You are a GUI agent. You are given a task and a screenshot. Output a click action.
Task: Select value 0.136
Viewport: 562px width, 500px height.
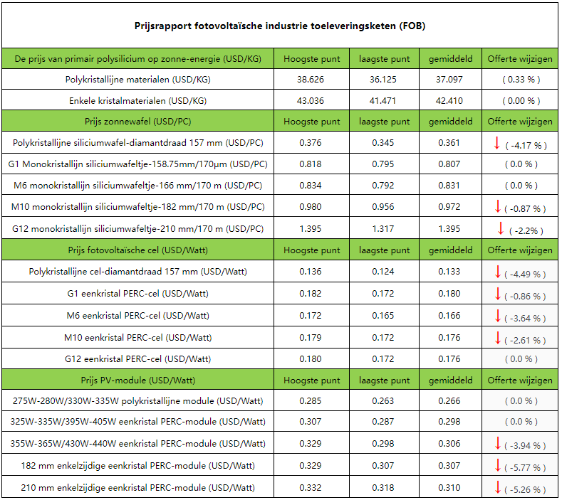coord(311,272)
